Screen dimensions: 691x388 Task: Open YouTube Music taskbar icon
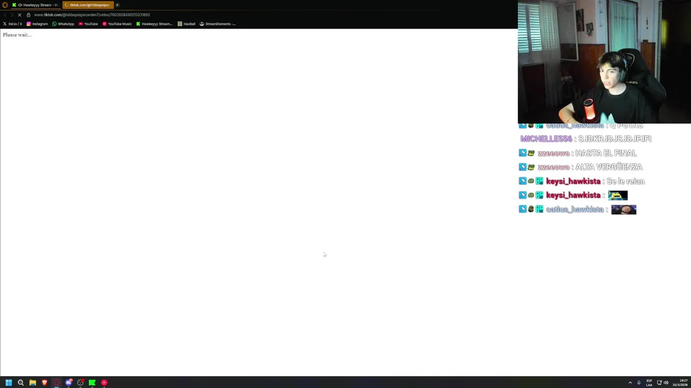pyautogui.click(x=104, y=383)
